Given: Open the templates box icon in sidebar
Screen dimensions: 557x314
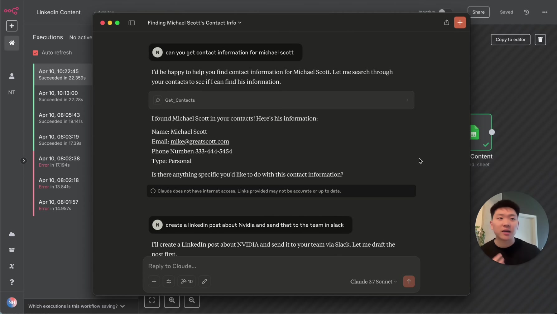Looking at the screenshot, I should point(12,250).
